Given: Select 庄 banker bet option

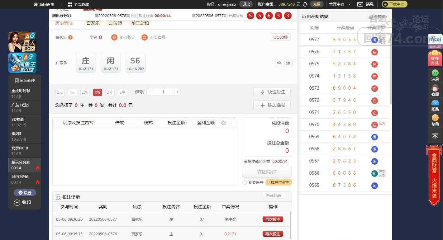Looking at the screenshot, I should [86, 63].
